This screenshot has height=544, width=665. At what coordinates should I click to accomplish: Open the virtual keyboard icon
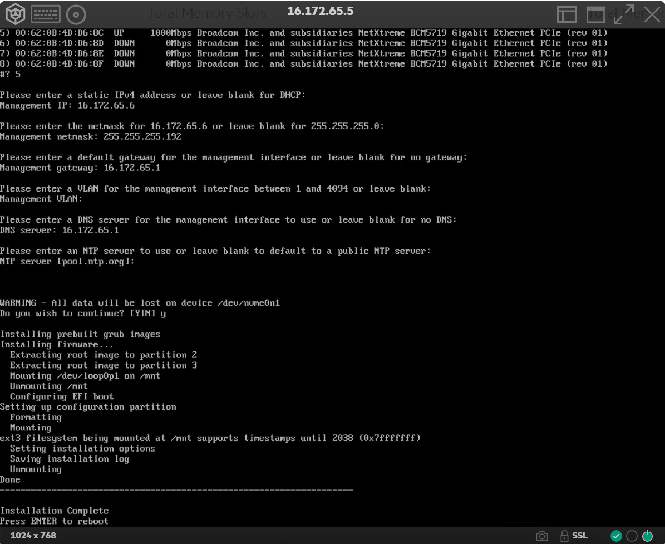(x=46, y=14)
